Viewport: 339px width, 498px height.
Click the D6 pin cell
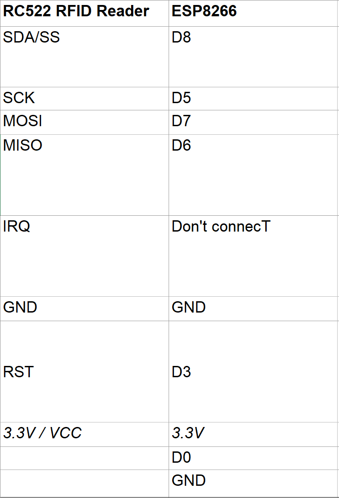click(x=182, y=145)
